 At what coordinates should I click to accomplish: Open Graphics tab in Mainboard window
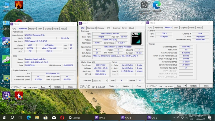[x=48, y=29]
